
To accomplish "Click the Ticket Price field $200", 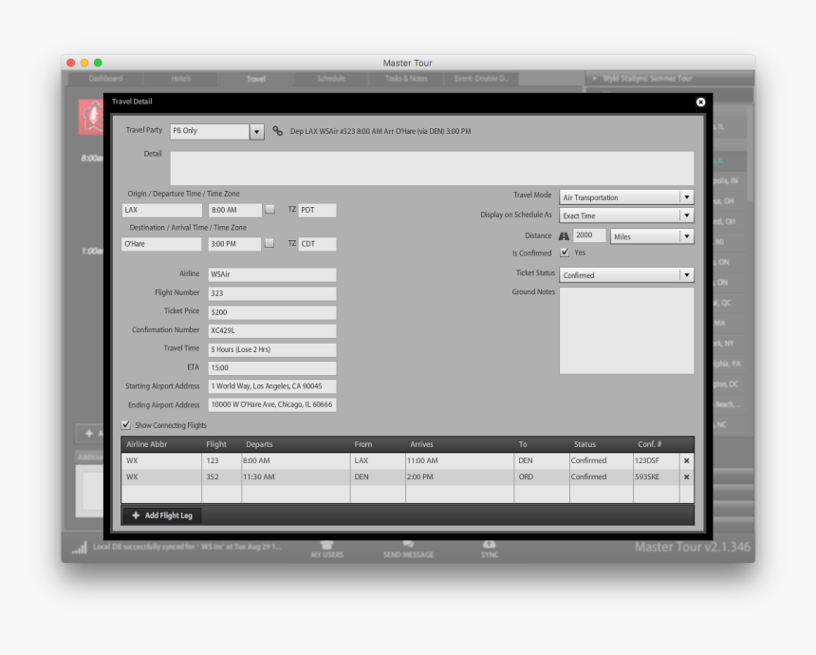I will pyautogui.click(x=272, y=312).
